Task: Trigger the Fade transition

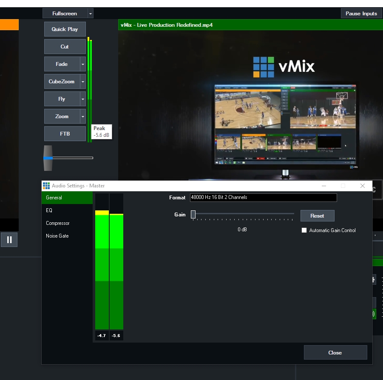Action: 62,64
